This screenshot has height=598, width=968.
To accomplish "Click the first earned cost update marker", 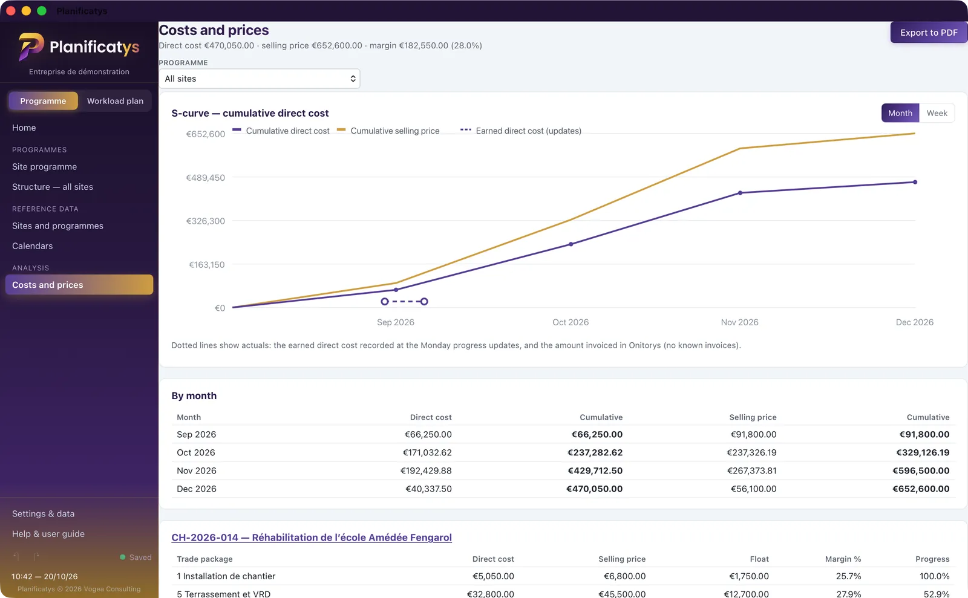I will click(x=385, y=301).
